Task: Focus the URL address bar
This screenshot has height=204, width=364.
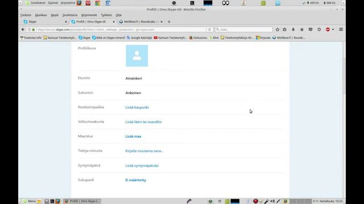Action: [121, 29]
